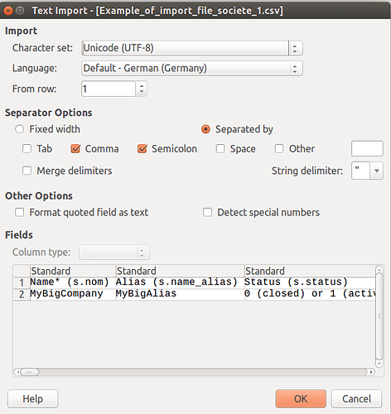Click the vertical scrollbar in preview
Image resolution: width=391 pixels, height=414 pixels.
pos(379,316)
